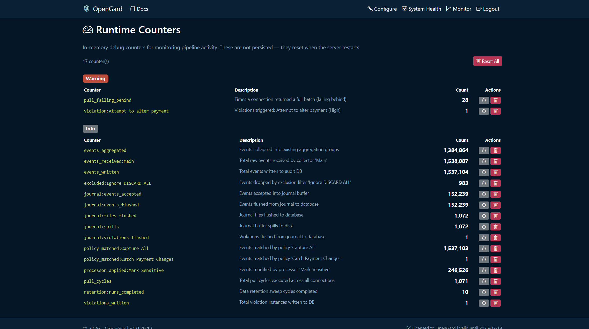The image size is (589, 329).
Task: Delete the events_aggregated counter
Action: click(x=496, y=150)
